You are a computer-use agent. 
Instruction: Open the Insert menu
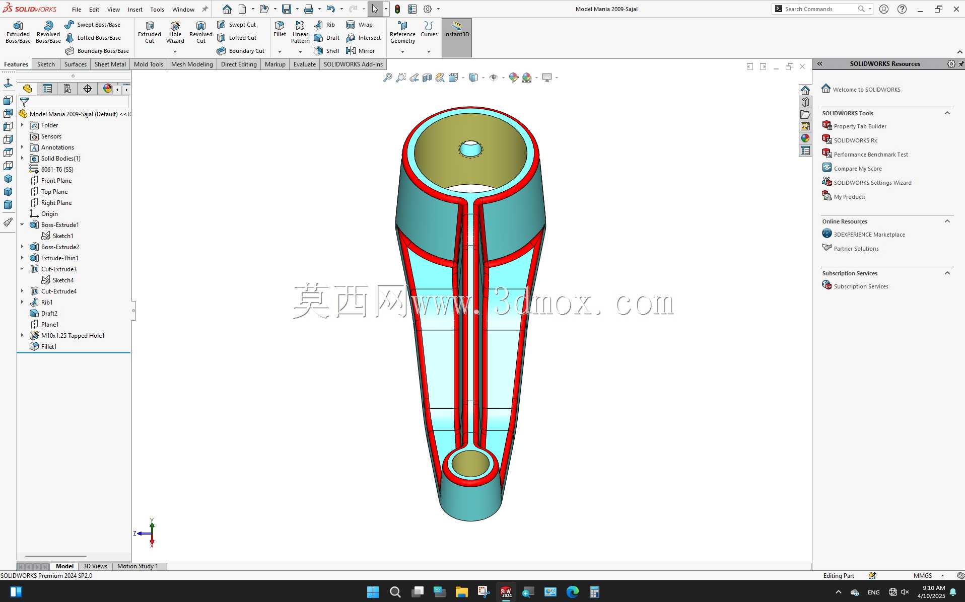coord(135,10)
